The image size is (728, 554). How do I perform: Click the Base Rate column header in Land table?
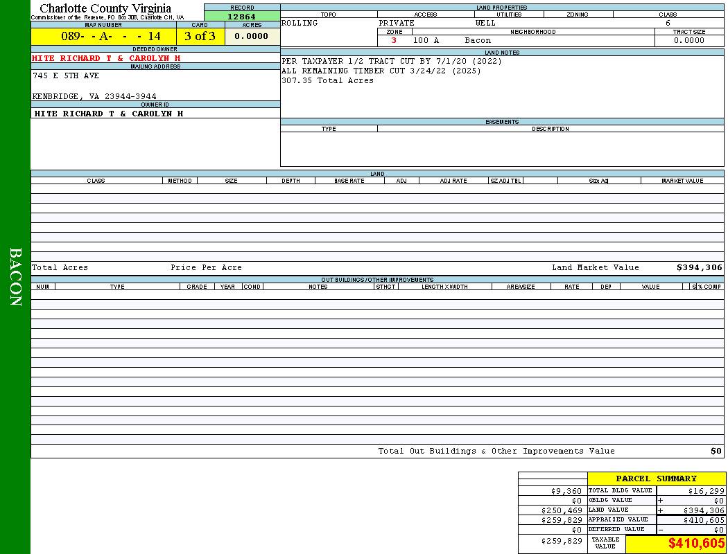click(x=349, y=181)
